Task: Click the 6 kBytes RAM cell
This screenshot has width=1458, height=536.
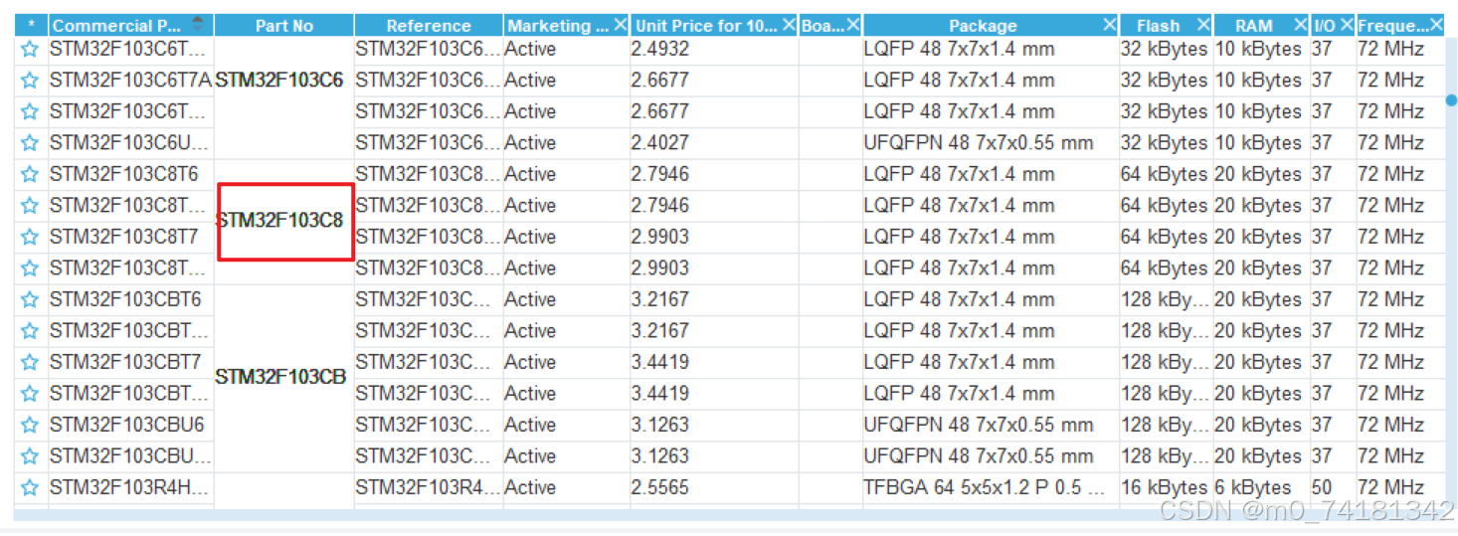Action: coord(1261,487)
